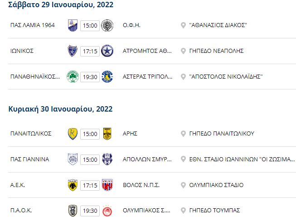Open the 15:00 ΛΑΜΙΑ vs Ο.Φ.Η. match time
This screenshot has width=296, height=220.
click(90, 25)
